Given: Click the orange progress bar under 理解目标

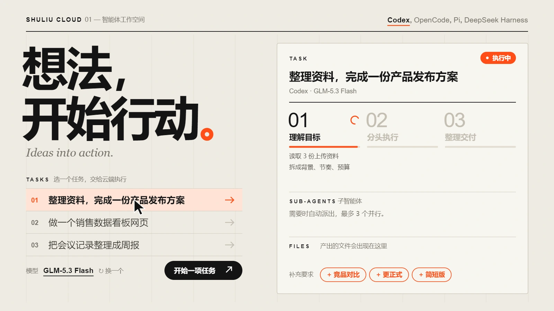Looking at the screenshot, I should (x=323, y=147).
